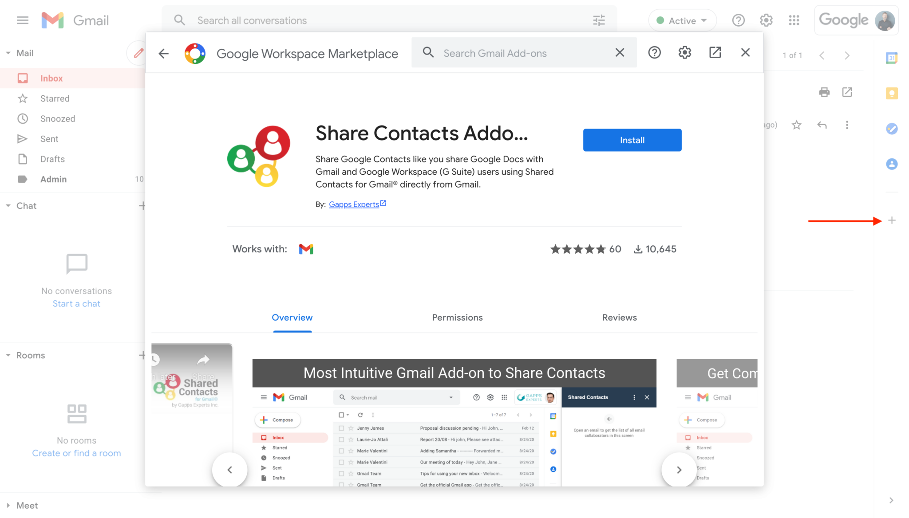Open Contacts side panel icon
909x518 pixels.
click(x=892, y=164)
